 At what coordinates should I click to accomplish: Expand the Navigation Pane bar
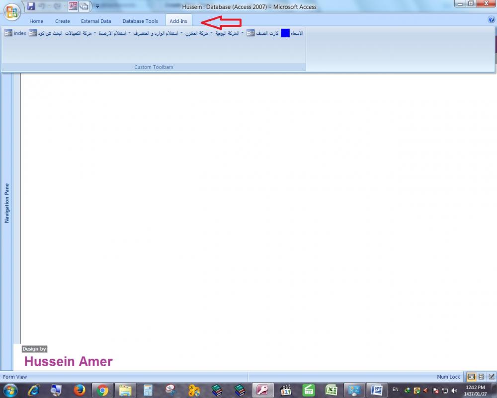click(7, 202)
